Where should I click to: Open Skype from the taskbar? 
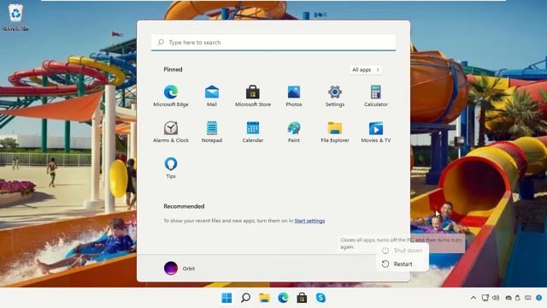pyautogui.click(x=321, y=298)
